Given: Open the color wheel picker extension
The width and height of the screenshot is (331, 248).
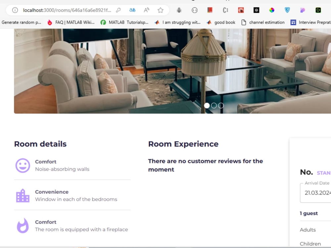Looking at the screenshot, I should pyautogui.click(x=271, y=10).
